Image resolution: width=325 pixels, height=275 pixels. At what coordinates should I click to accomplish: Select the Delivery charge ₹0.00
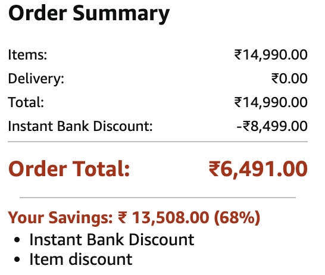pyautogui.click(x=289, y=79)
